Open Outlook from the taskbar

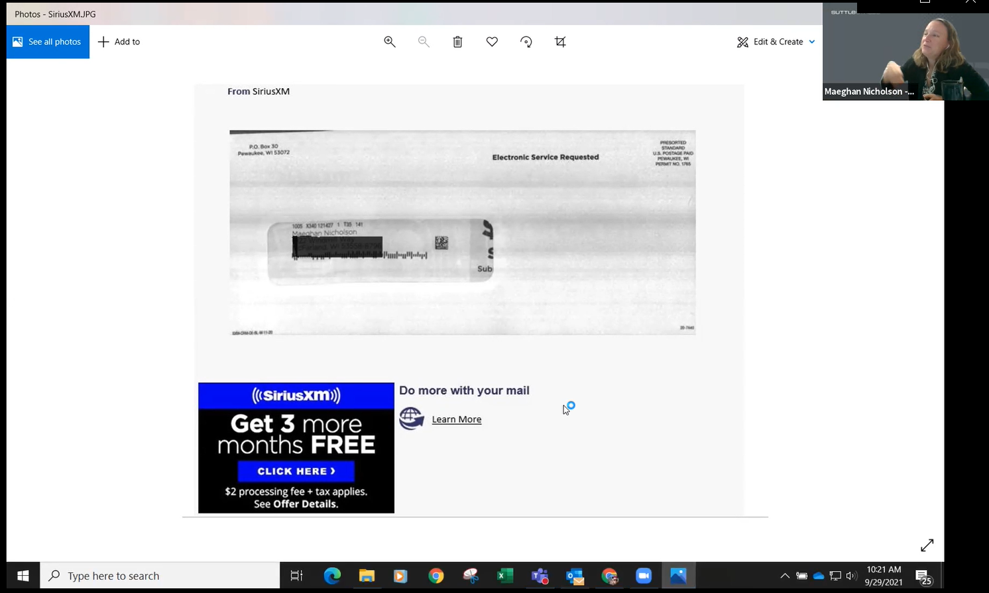coord(574,576)
